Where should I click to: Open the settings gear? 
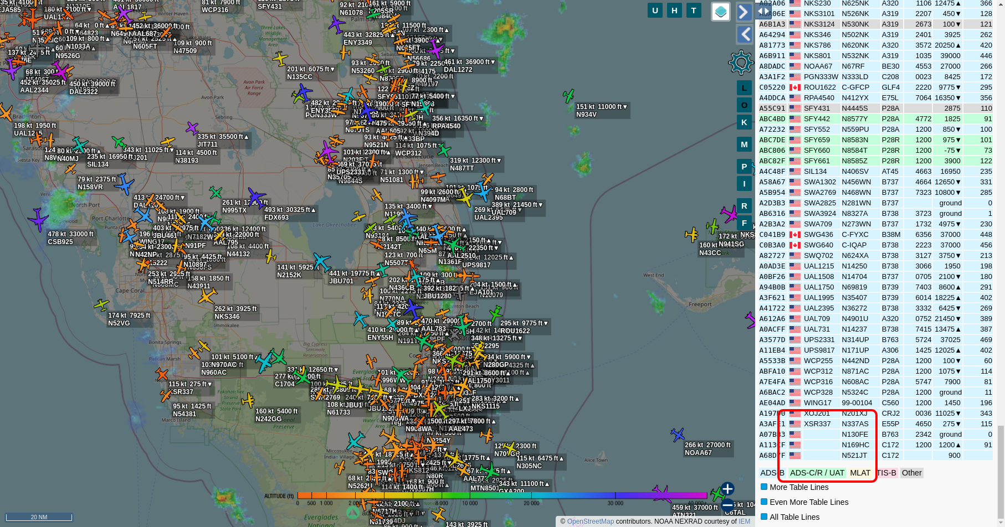[x=741, y=63]
